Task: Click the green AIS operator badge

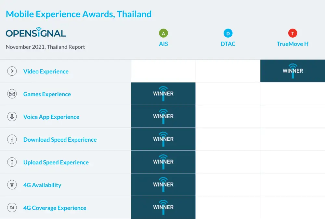Action: [x=163, y=33]
